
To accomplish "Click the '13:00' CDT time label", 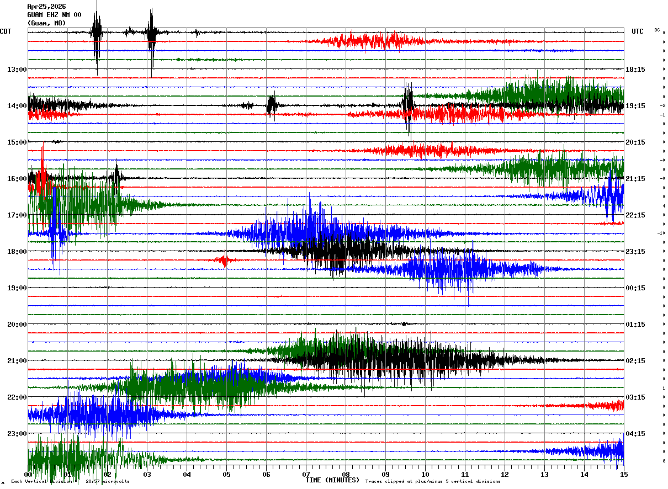I will pyautogui.click(x=17, y=70).
